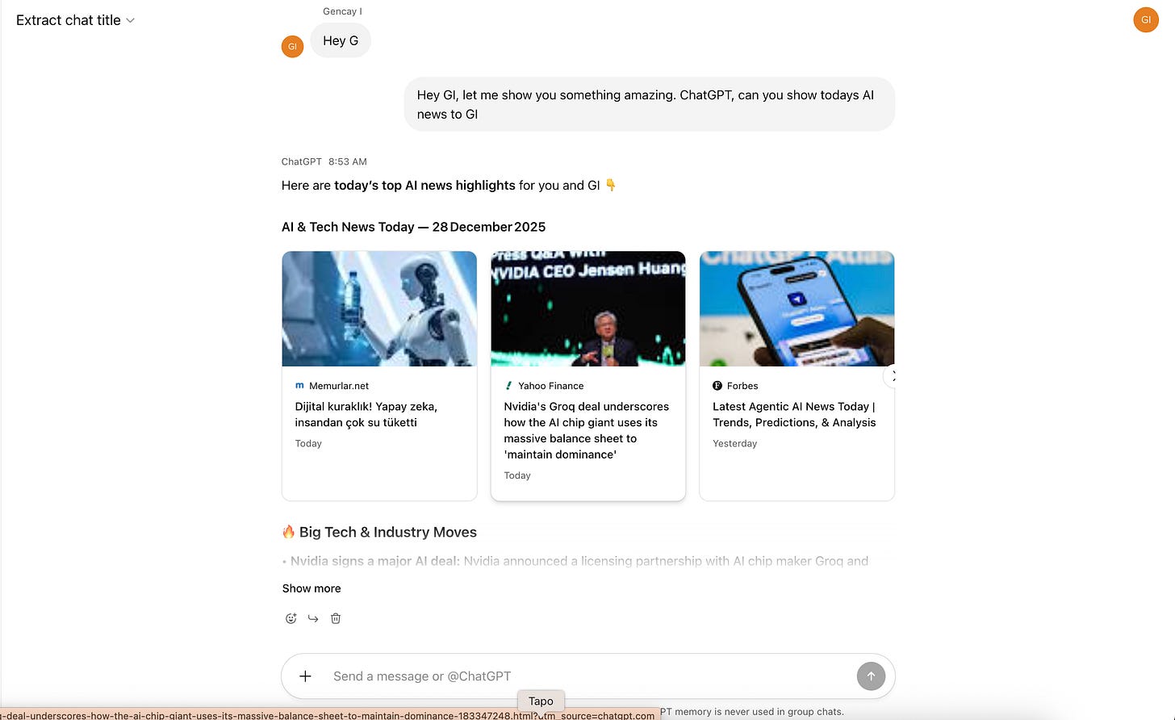
Task: Click Gencay's GI avatar beside Hey G
Action: pyautogui.click(x=292, y=47)
